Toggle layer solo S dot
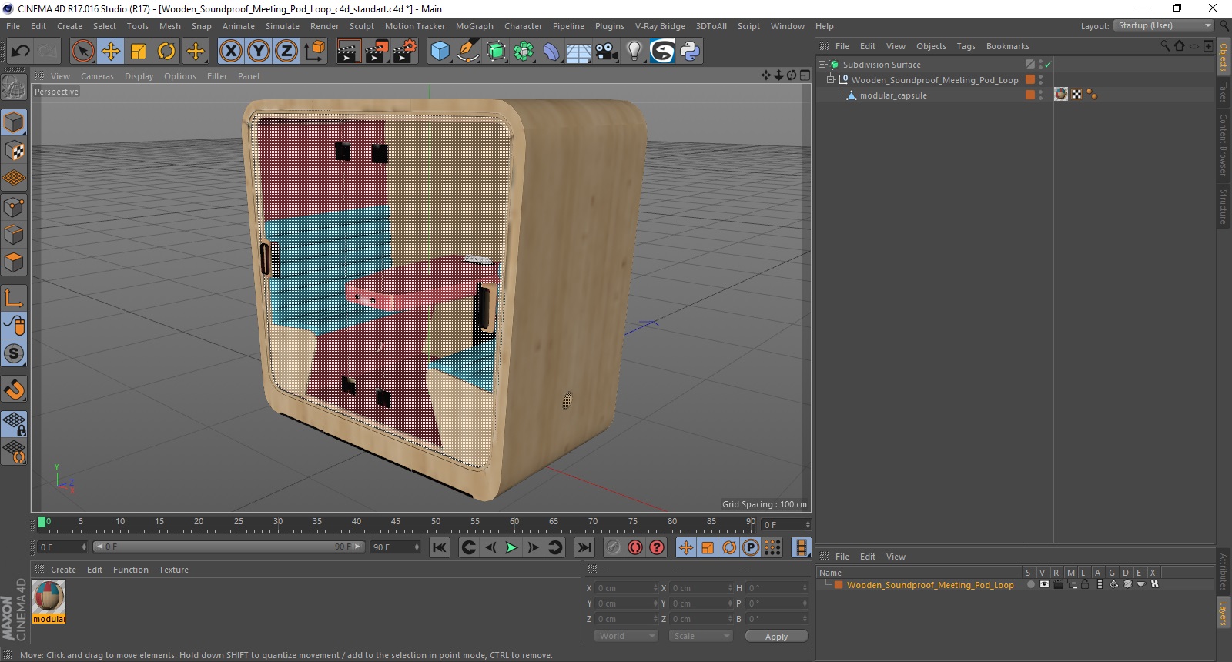Screen dimensions: 1232x662 point(1030,584)
